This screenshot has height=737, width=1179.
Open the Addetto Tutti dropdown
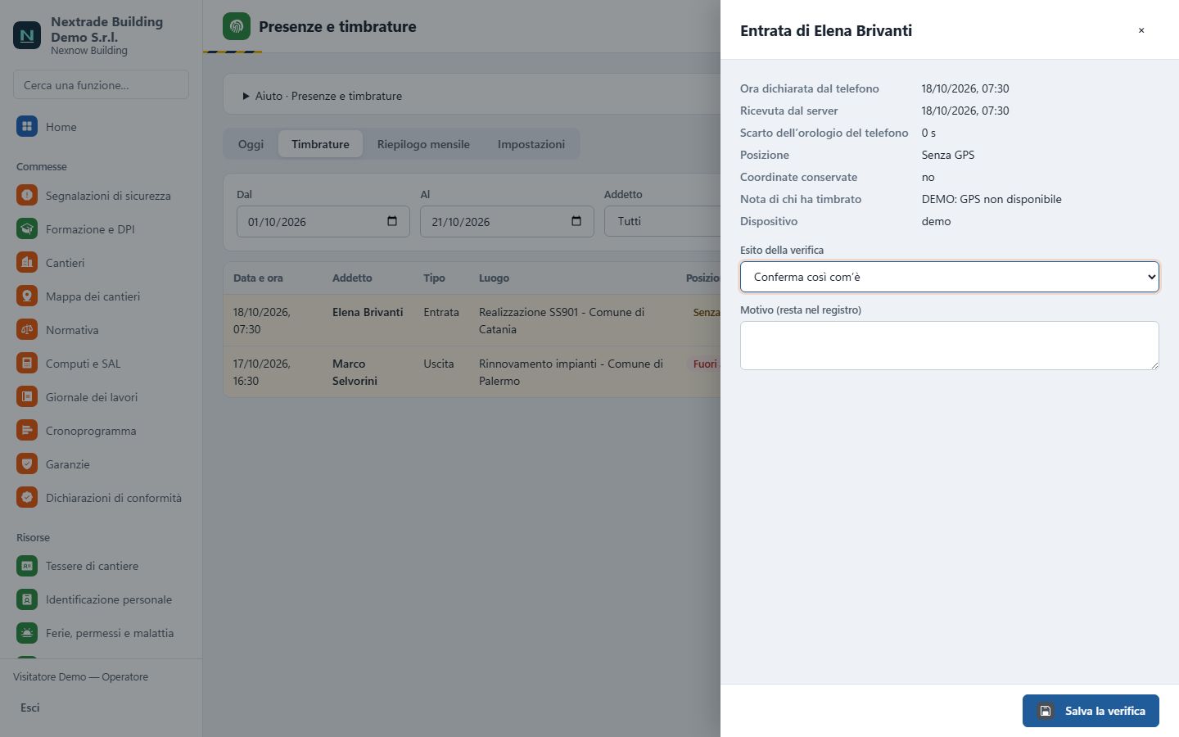tap(662, 221)
